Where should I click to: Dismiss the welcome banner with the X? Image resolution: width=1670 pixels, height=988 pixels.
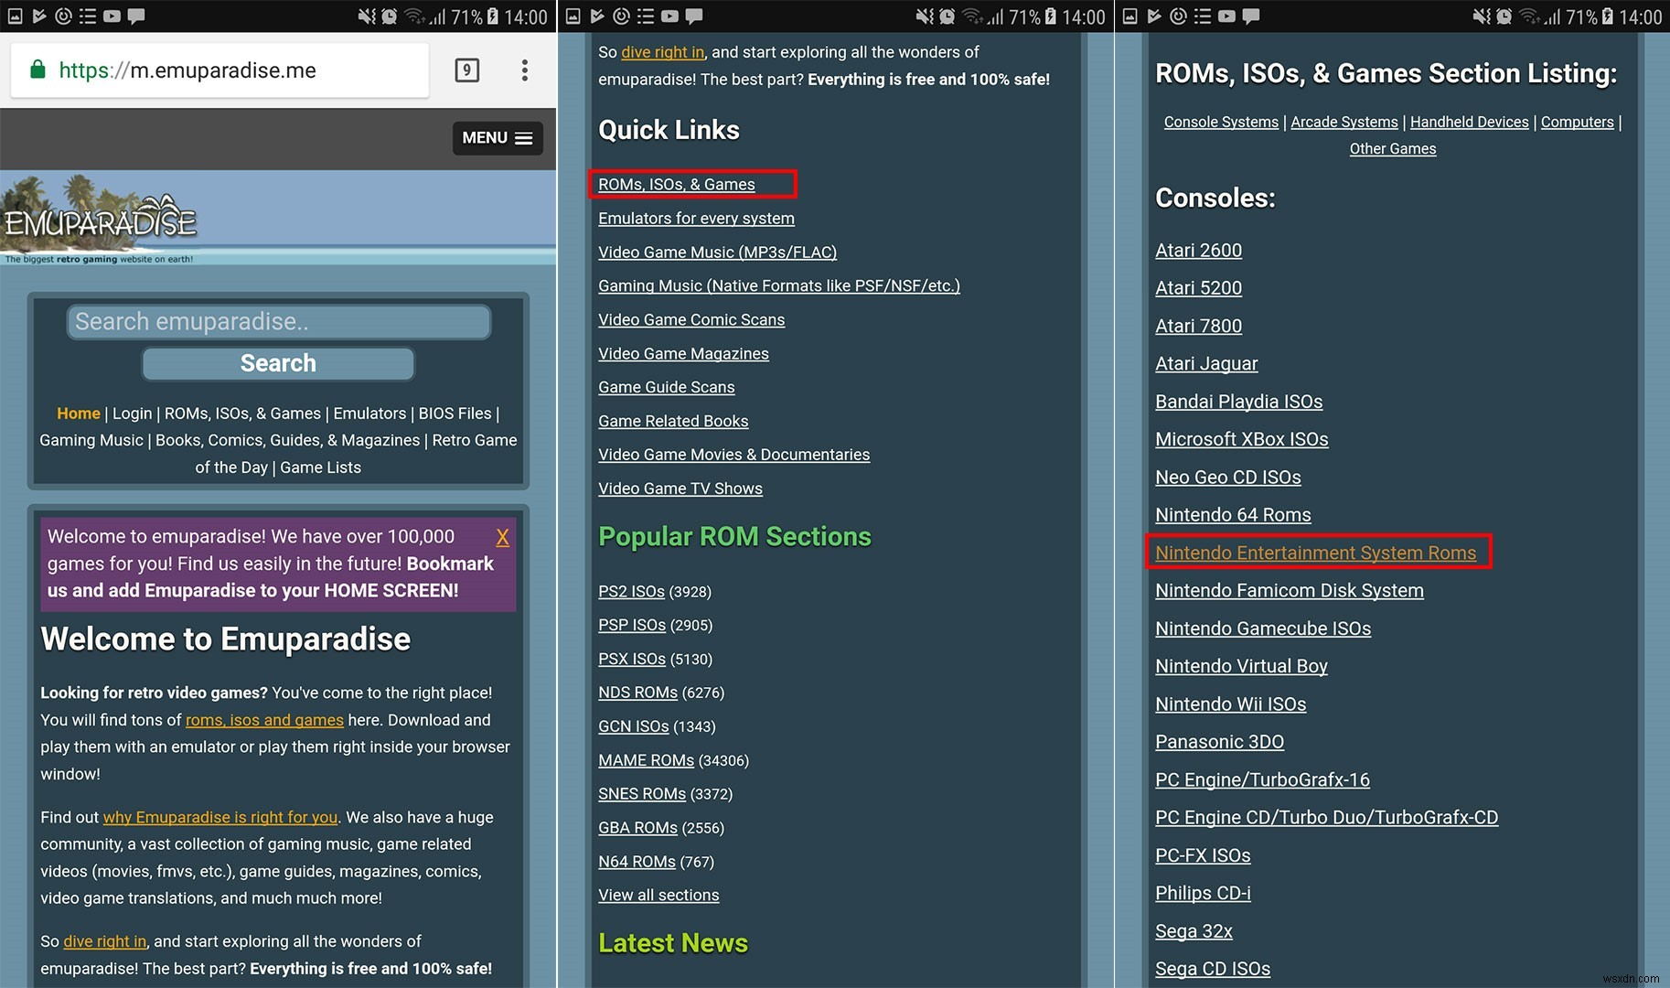(x=502, y=538)
